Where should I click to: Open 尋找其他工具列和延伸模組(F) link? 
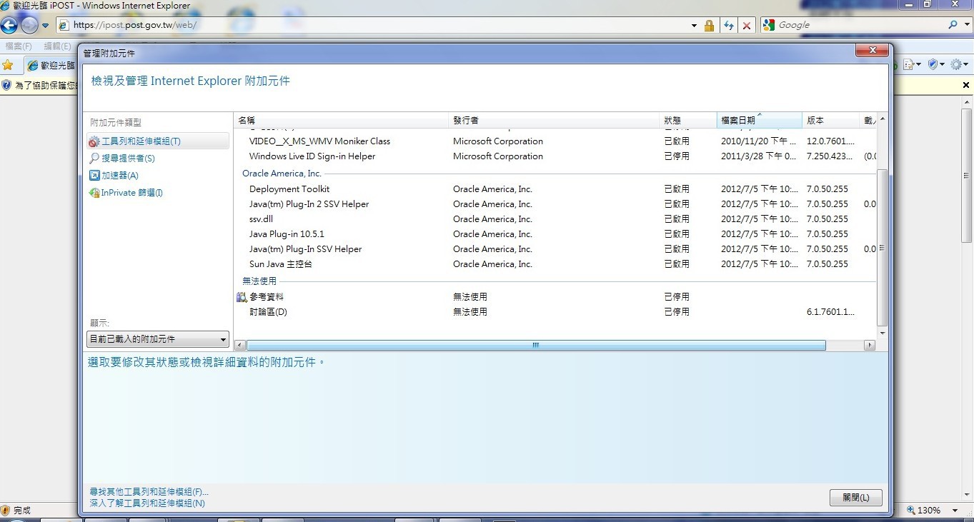click(149, 492)
